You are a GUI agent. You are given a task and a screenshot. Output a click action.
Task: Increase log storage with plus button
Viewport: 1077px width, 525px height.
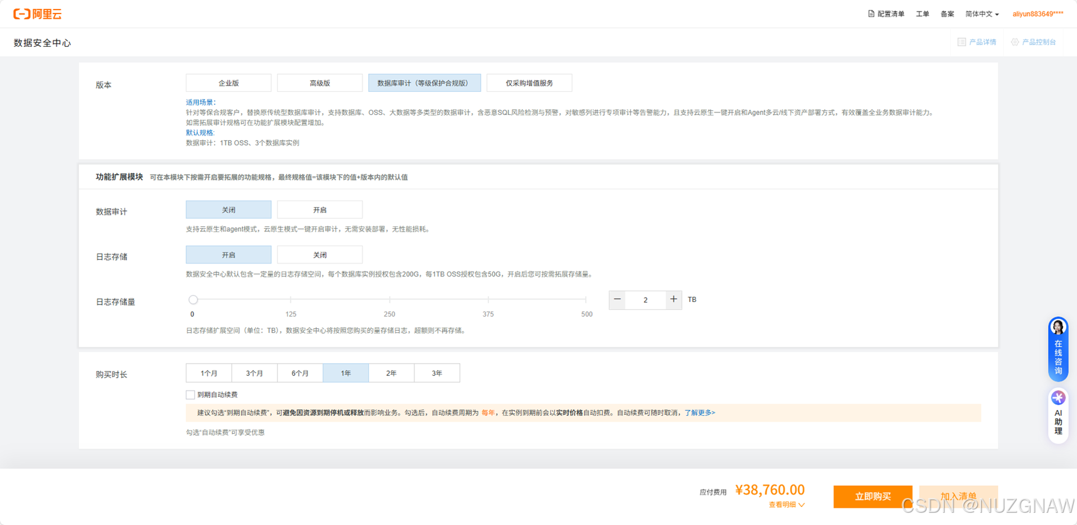coord(673,299)
